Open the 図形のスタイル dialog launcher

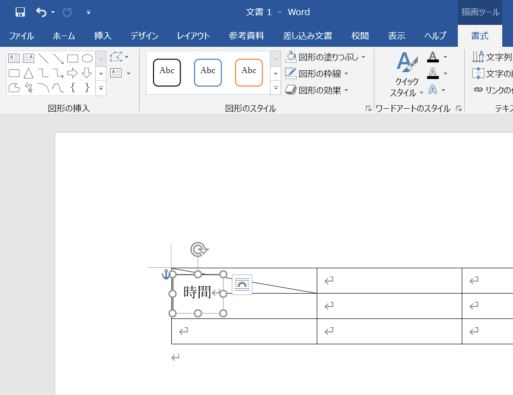coord(369,109)
